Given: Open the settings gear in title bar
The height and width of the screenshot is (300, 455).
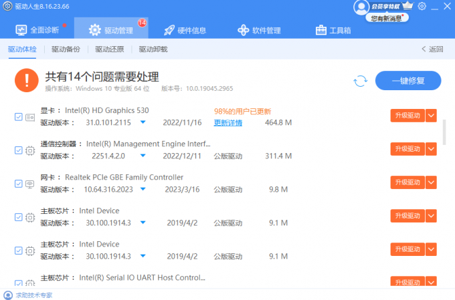Looking at the screenshot, I should coord(422,6).
